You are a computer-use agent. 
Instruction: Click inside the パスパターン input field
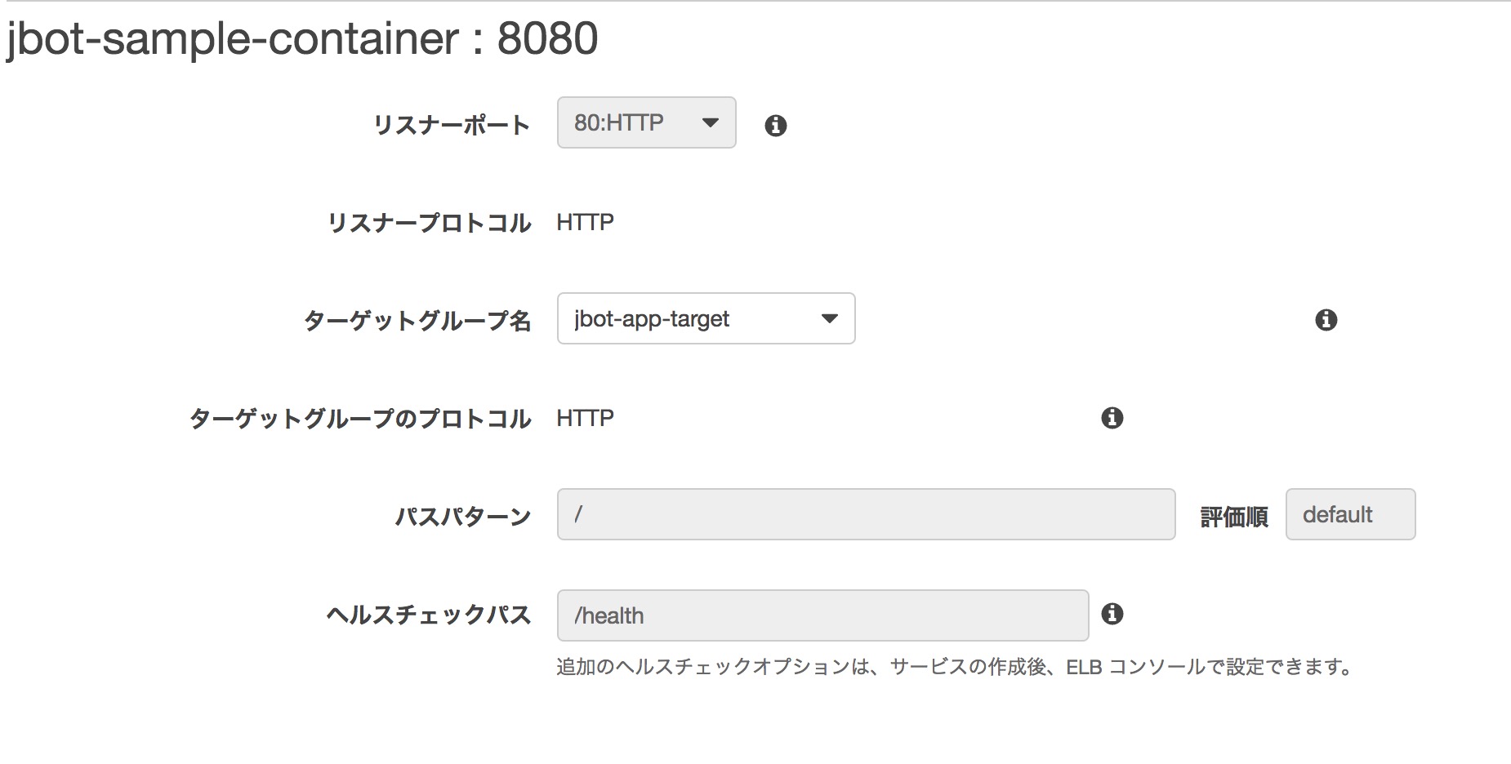pyautogui.click(x=866, y=514)
